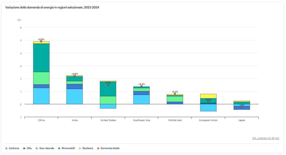Click the European Union yellow nuclear segment
The width and height of the screenshot is (286, 155).
[x=208, y=96]
